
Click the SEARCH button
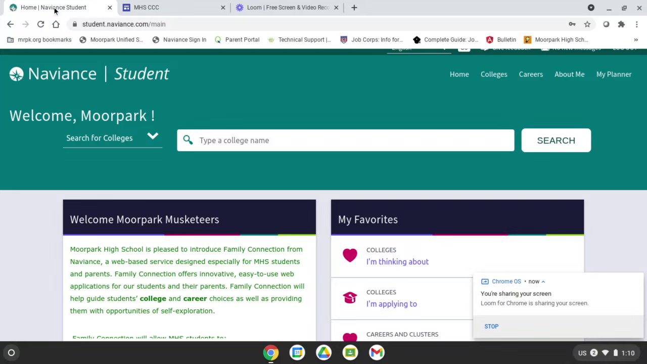click(x=556, y=141)
